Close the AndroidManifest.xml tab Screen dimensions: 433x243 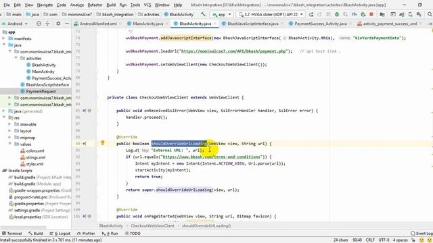pos(120,24)
